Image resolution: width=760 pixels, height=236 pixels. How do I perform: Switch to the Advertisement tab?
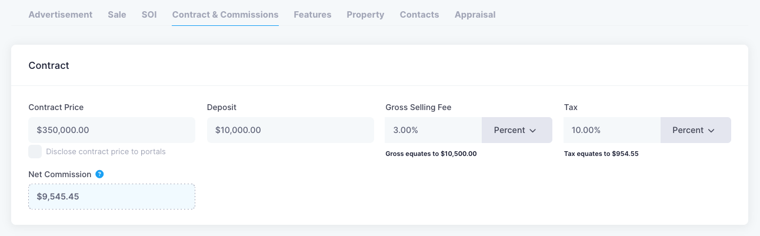click(x=61, y=15)
